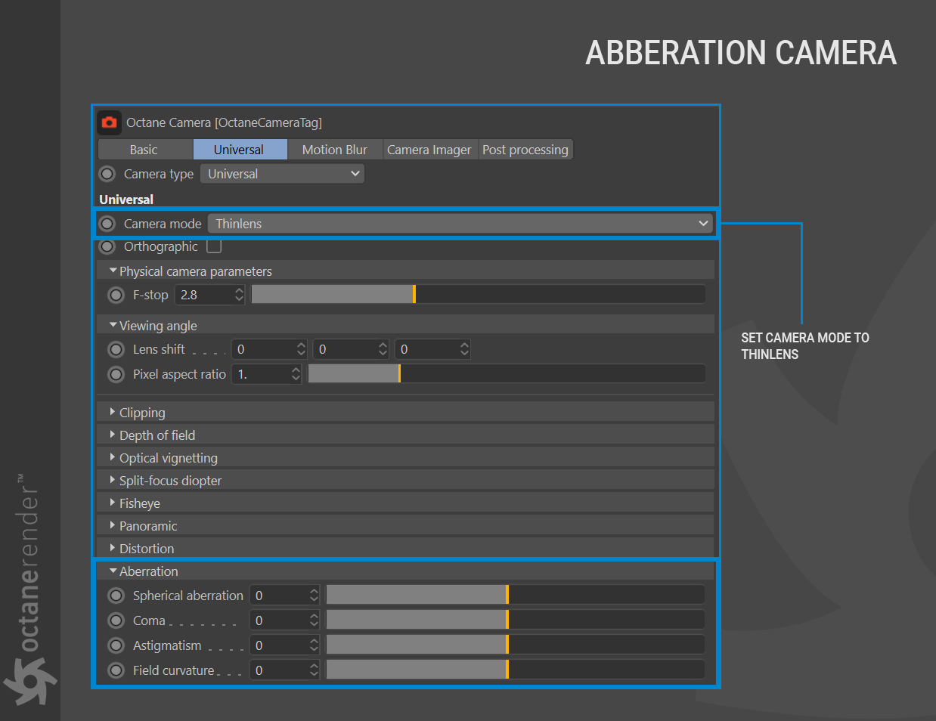Expand the Clipping section
Screen dimensions: 936x721
click(405, 412)
